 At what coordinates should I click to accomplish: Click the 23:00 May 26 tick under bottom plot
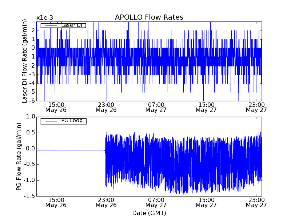tap(106, 202)
